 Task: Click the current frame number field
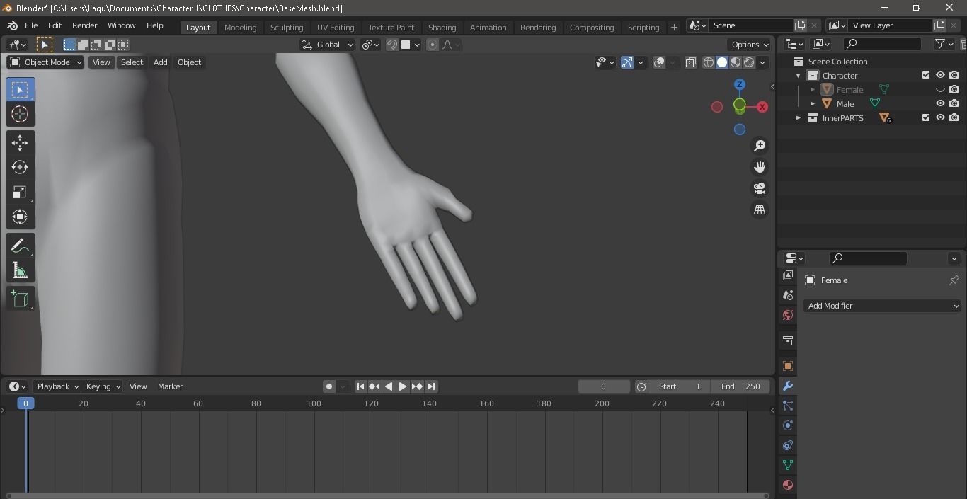604,386
